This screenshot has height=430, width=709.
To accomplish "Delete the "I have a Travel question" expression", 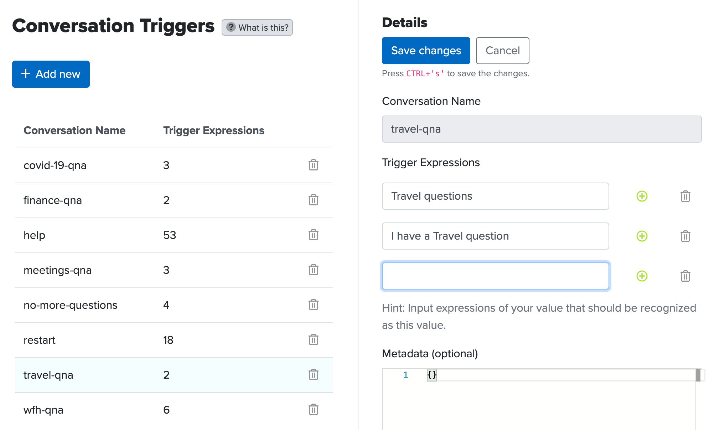I will pyautogui.click(x=685, y=236).
